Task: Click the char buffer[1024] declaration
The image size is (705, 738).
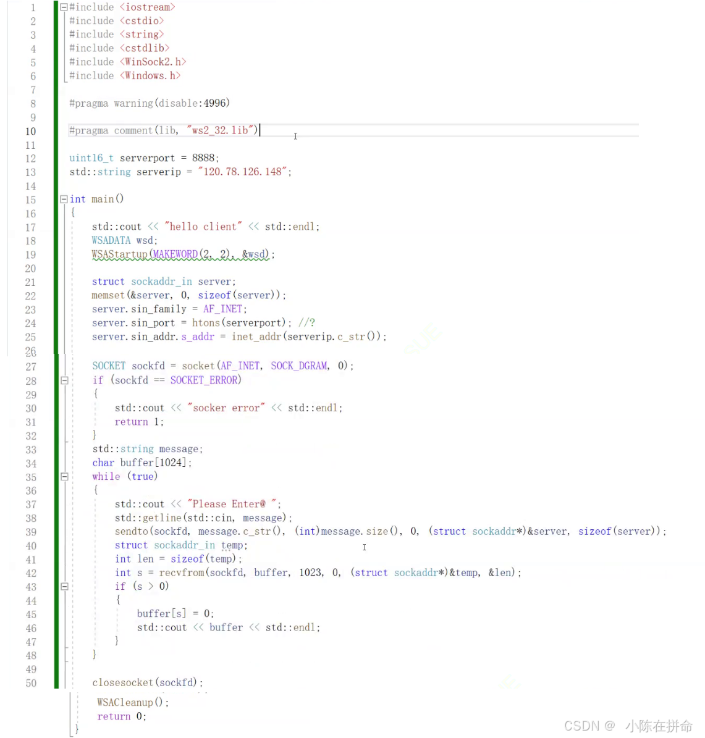Action: point(142,463)
